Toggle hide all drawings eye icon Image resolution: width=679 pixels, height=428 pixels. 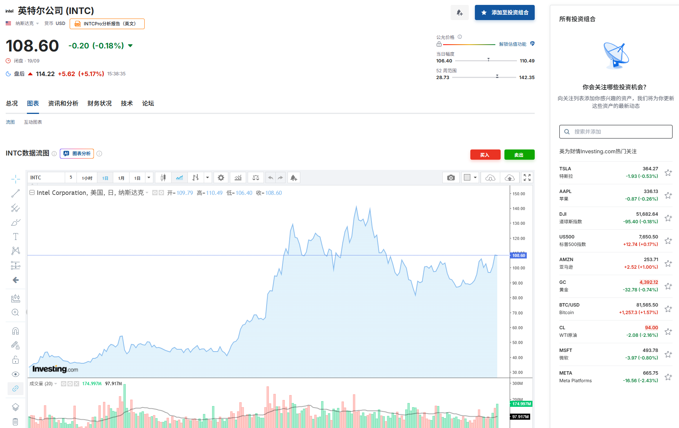click(x=16, y=374)
